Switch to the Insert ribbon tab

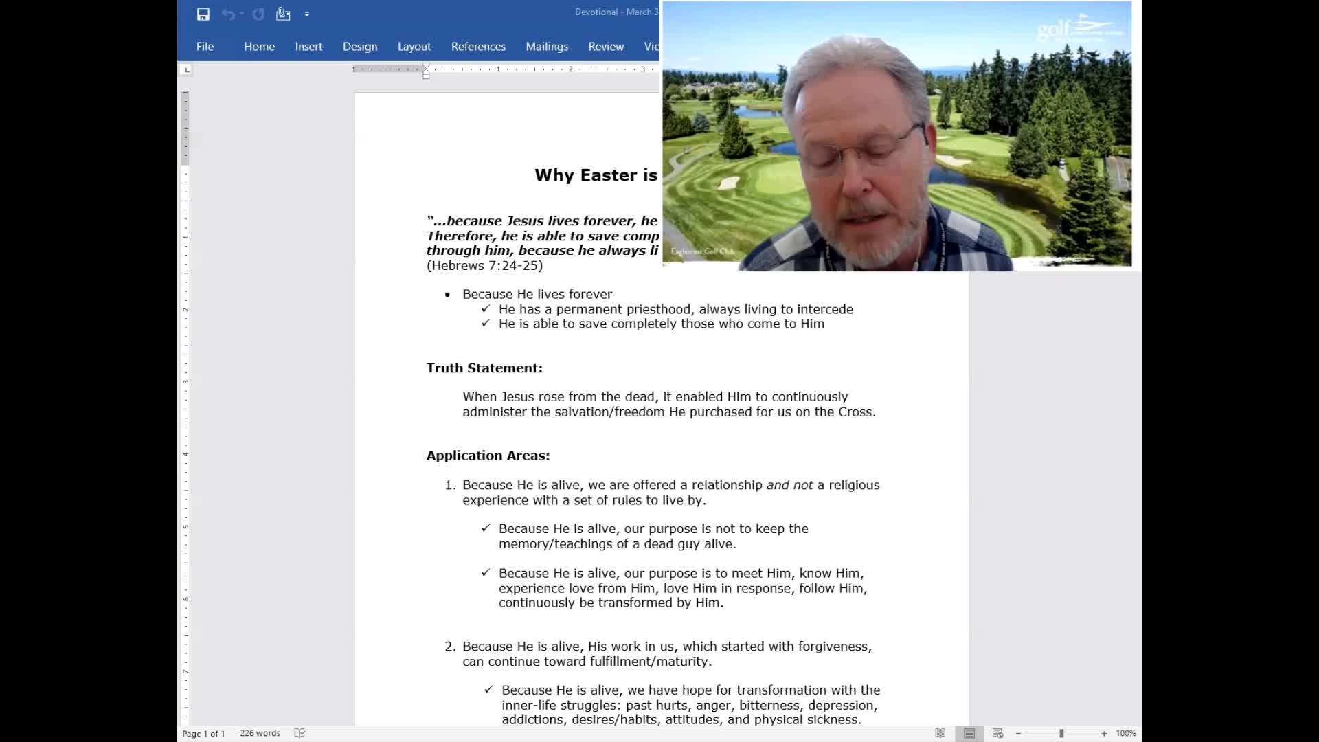tap(308, 46)
